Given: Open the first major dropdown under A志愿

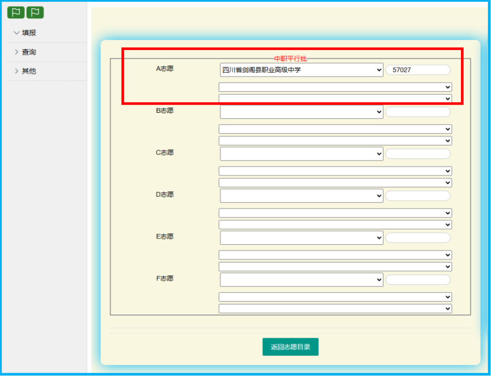Looking at the screenshot, I should [335, 87].
